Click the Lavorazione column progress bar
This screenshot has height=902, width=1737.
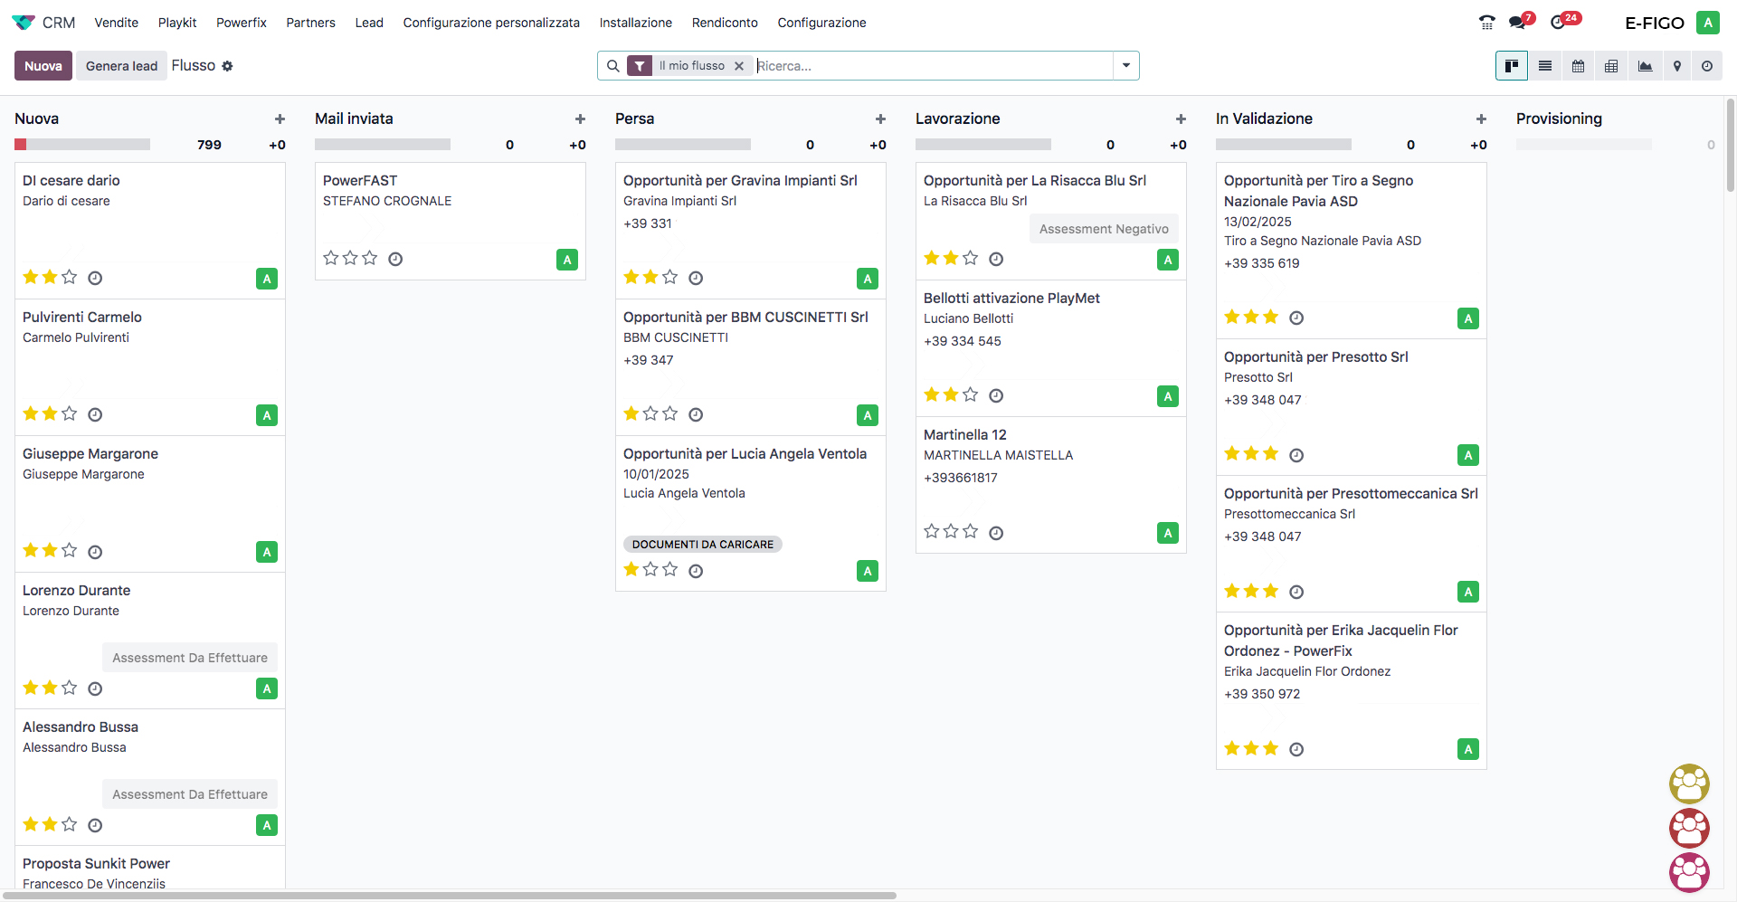click(x=983, y=145)
